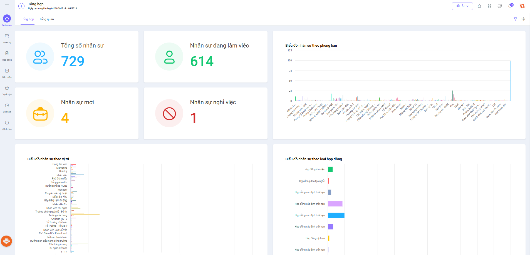The height and width of the screenshot is (255, 530).
Task: Click Biểu đồ nhân sự theo loại hợp đồng title
Action: pyautogui.click(x=314, y=159)
